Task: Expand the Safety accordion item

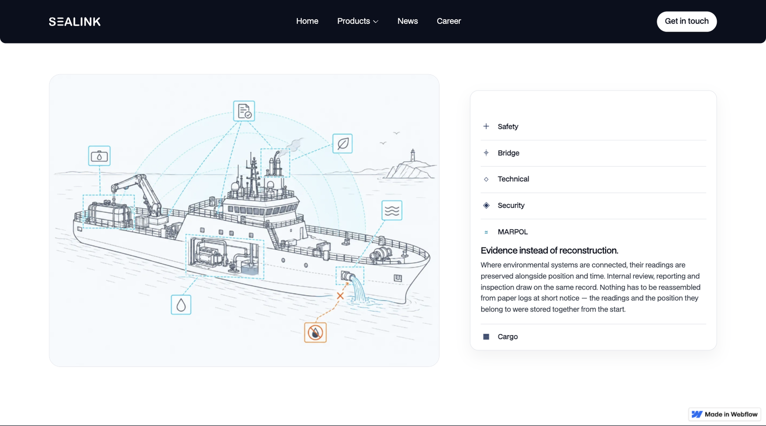Action: tap(594, 126)
